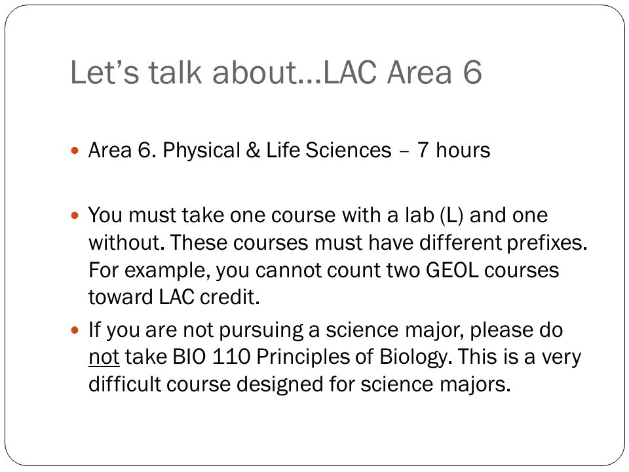Viewport: 629px width, 472px height.
Task: Click the slide title "Let's talk about...LAC Area 6"
Action: click(276, 72)
